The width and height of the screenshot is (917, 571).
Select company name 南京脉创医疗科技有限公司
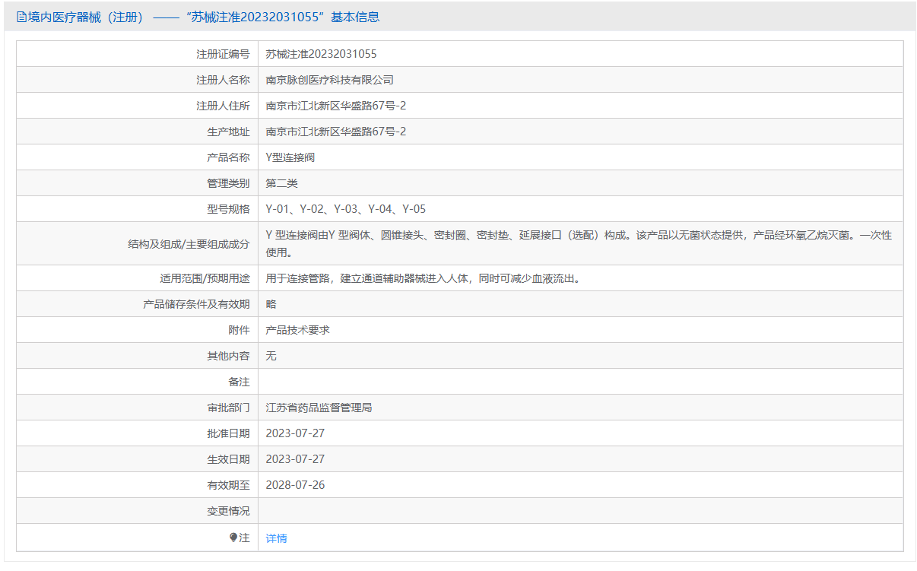(329, 80)
